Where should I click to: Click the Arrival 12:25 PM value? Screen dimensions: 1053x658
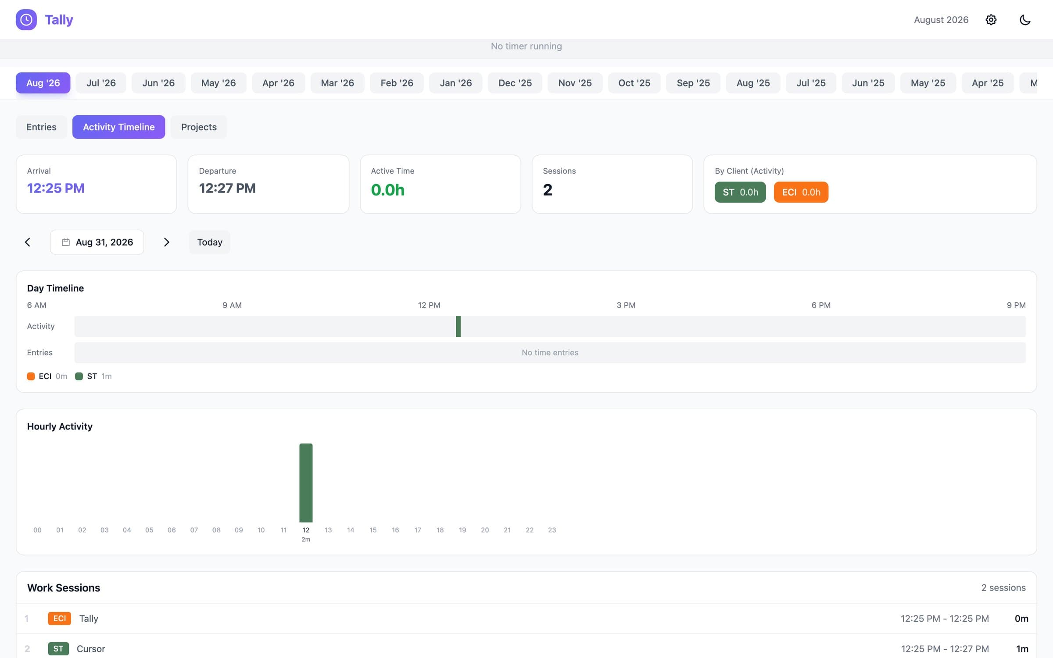56,188
